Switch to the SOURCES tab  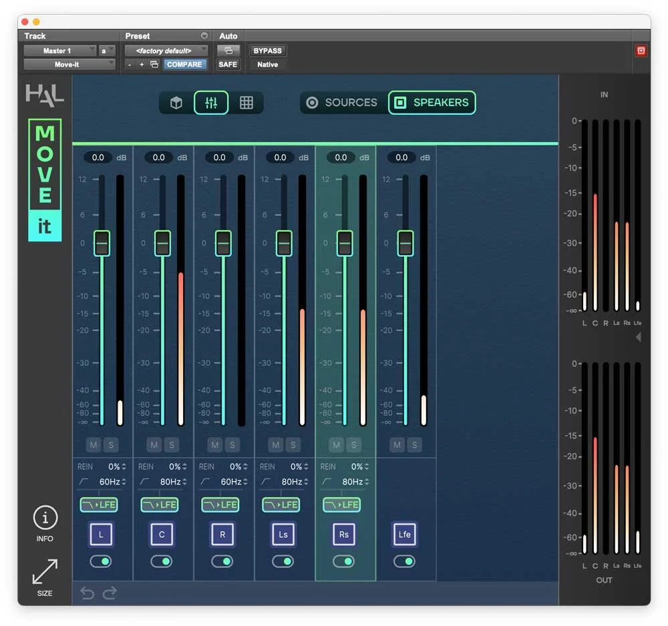341,103
